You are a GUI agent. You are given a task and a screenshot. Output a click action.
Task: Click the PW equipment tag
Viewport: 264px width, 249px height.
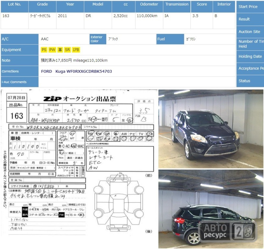(52, 50)
